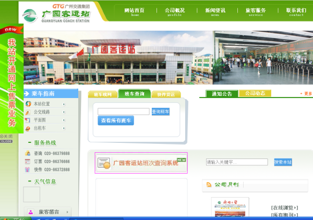Click the 咨询 hotline icon
313x220 pixels.
tap(27, 153)
